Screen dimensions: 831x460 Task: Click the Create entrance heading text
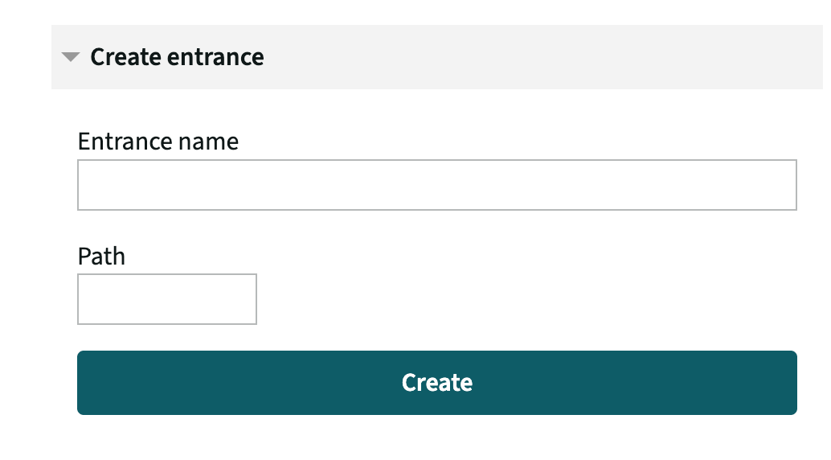tap(177, 57)
